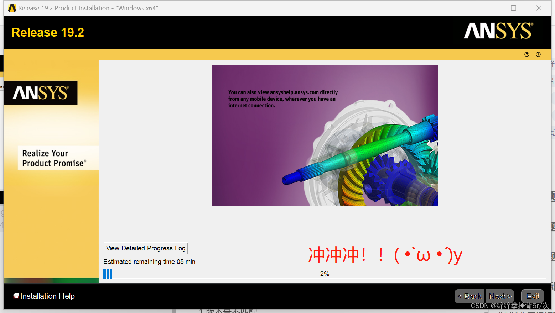
Task: Minimize the installer window
Action: click(489, 8)
